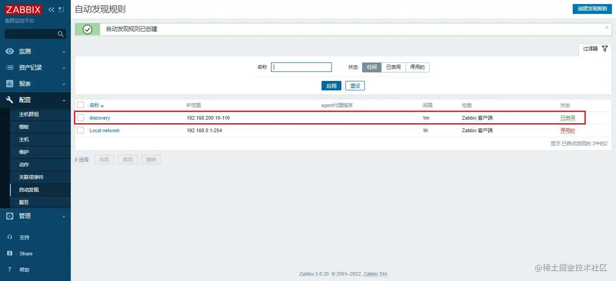Select the 停用的 status filter
Screen dimensions: 616x281
[x=418, y=67]
